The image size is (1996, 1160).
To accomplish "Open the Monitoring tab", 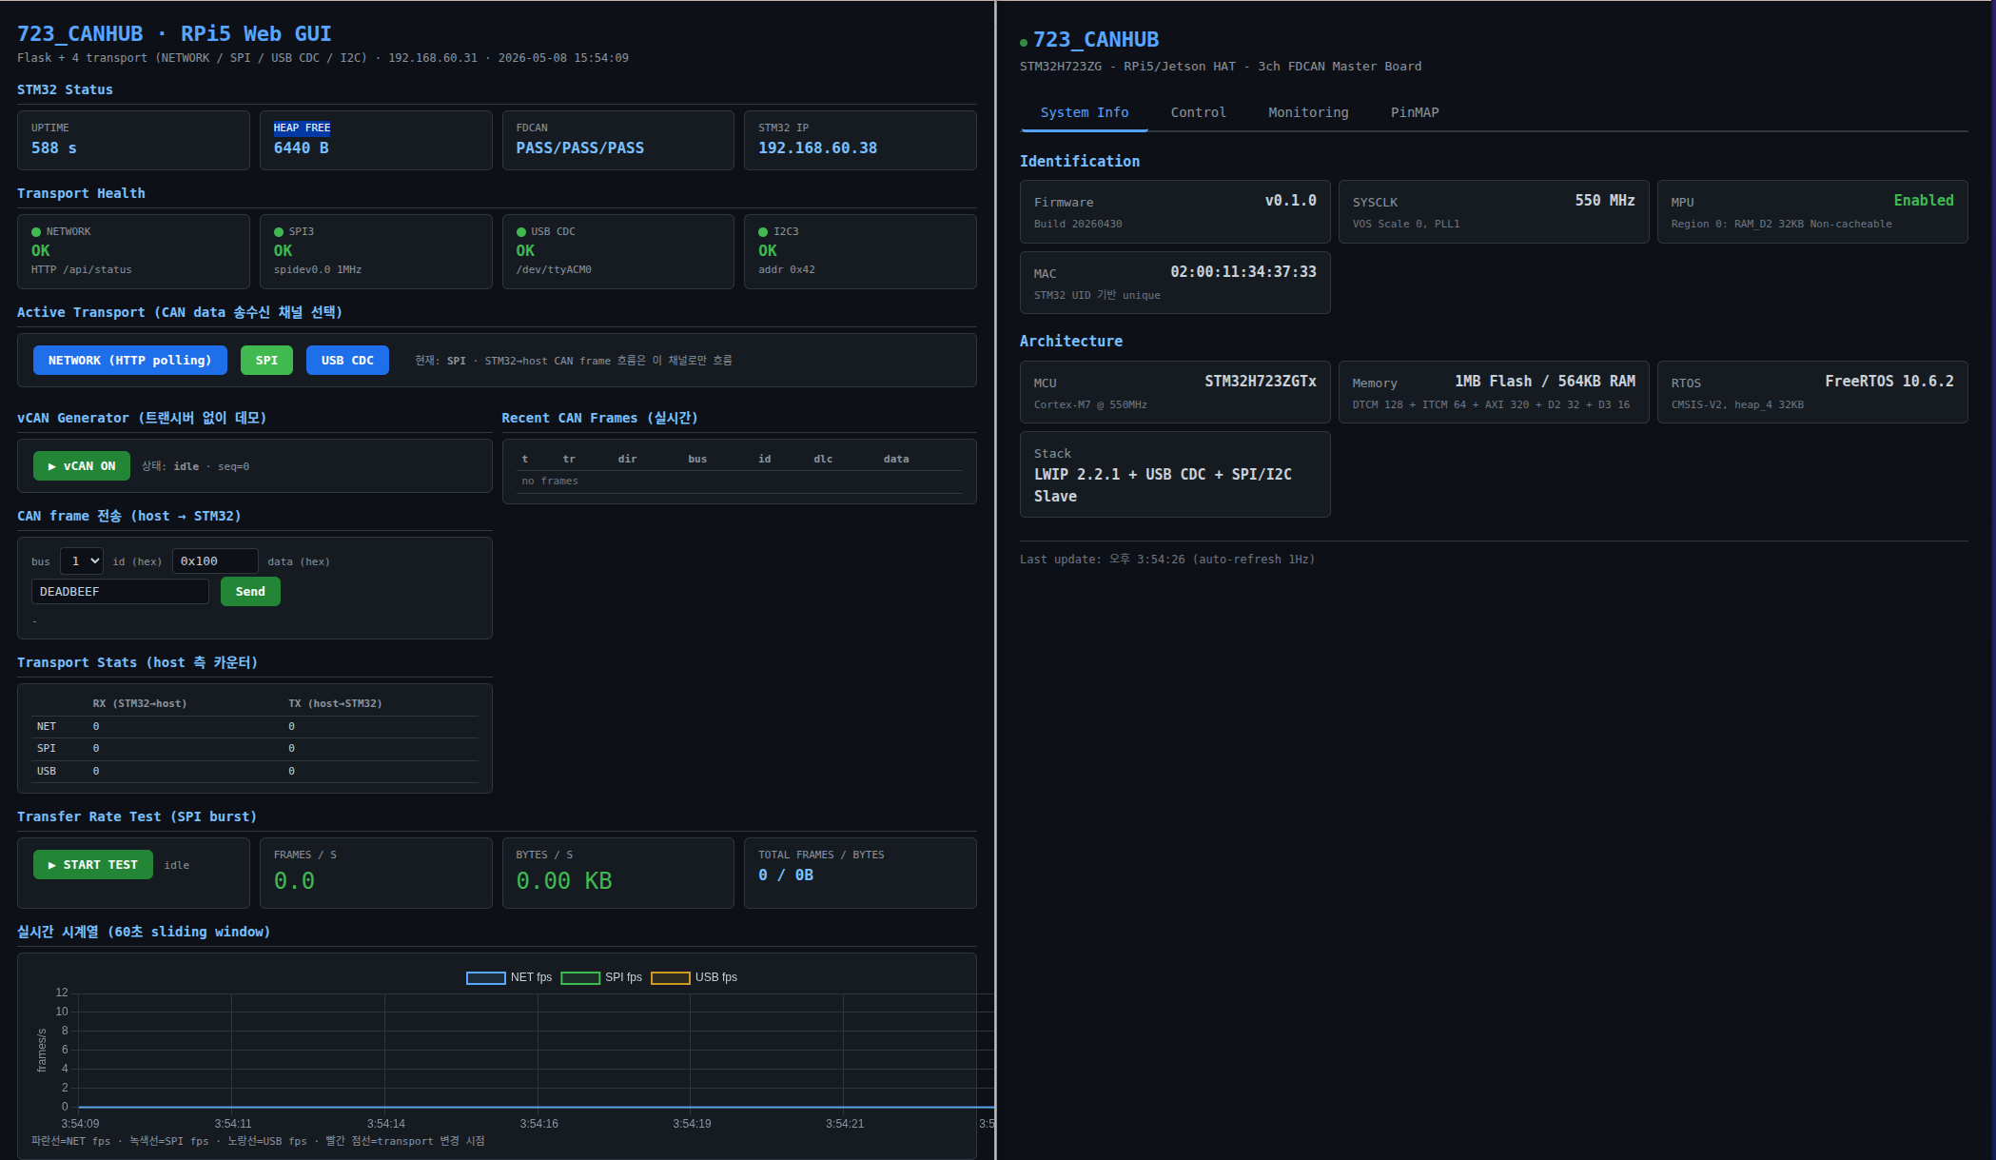I will [x=1308, y=112].
